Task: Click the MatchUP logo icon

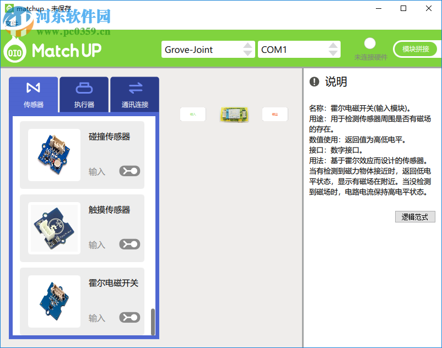Action: [x=14, y=51]
